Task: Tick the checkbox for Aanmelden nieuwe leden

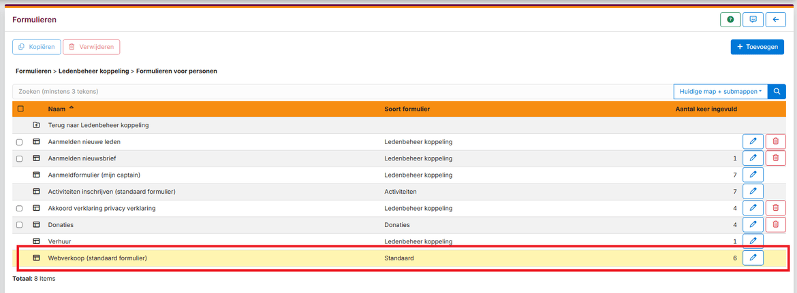Action: [x=20, y=142]
